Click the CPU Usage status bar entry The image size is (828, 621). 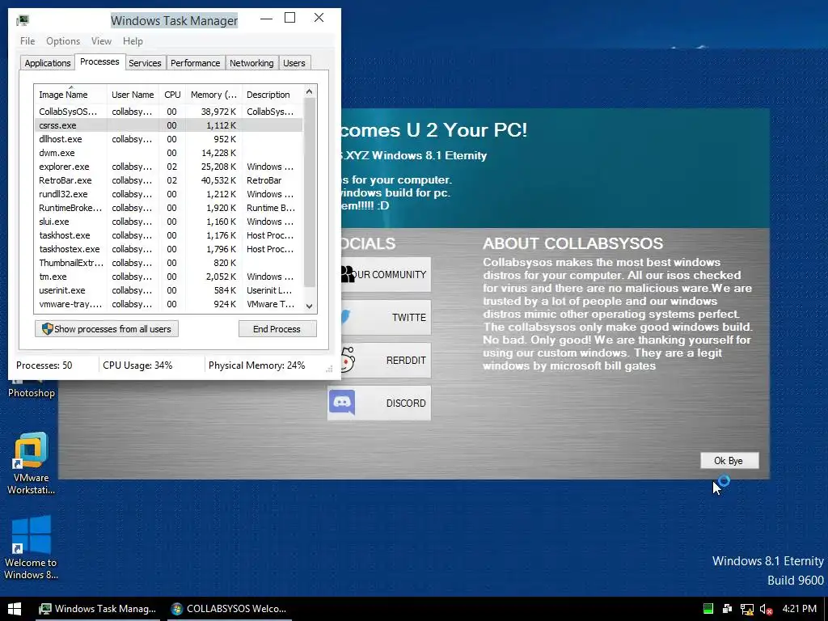[x=137, y=365]
